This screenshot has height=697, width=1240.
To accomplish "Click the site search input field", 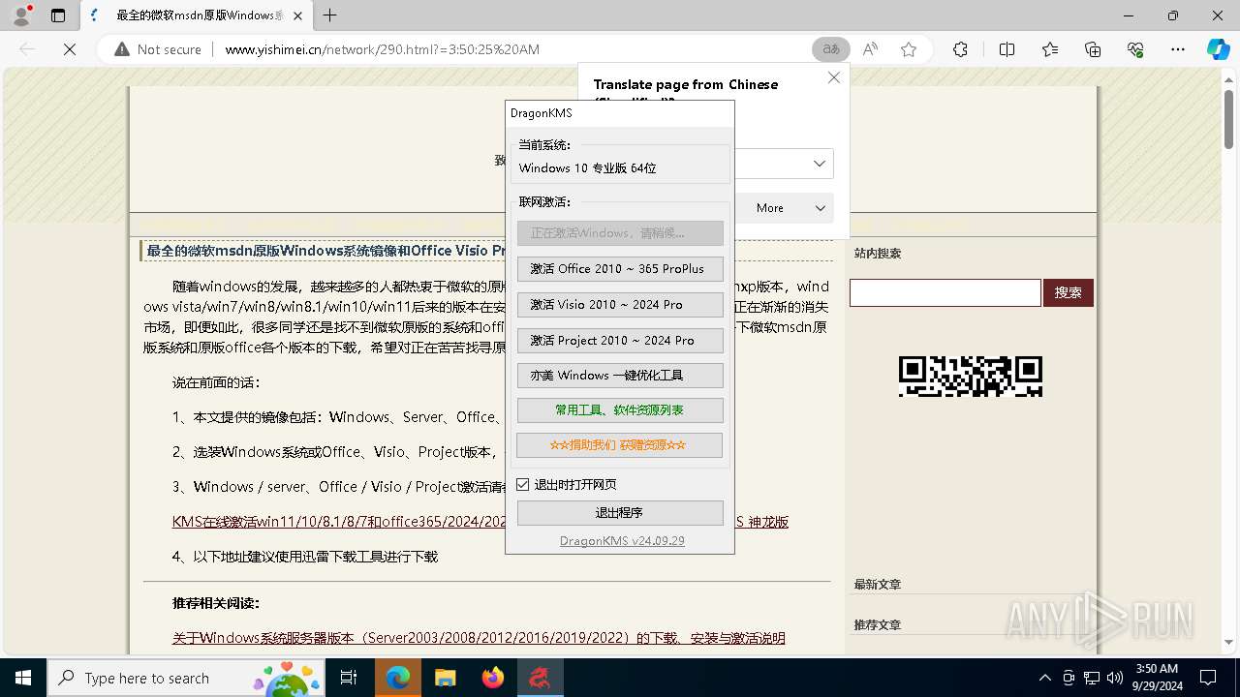I will 945,292.
